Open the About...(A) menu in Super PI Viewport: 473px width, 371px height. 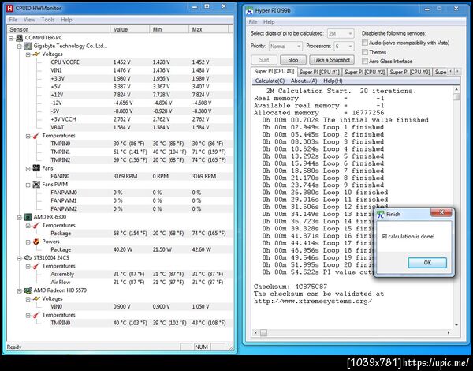(x=304, y=81)
